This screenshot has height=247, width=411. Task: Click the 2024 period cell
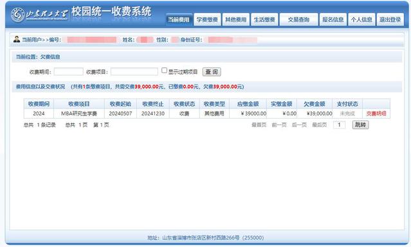click(x=39, y=114)
